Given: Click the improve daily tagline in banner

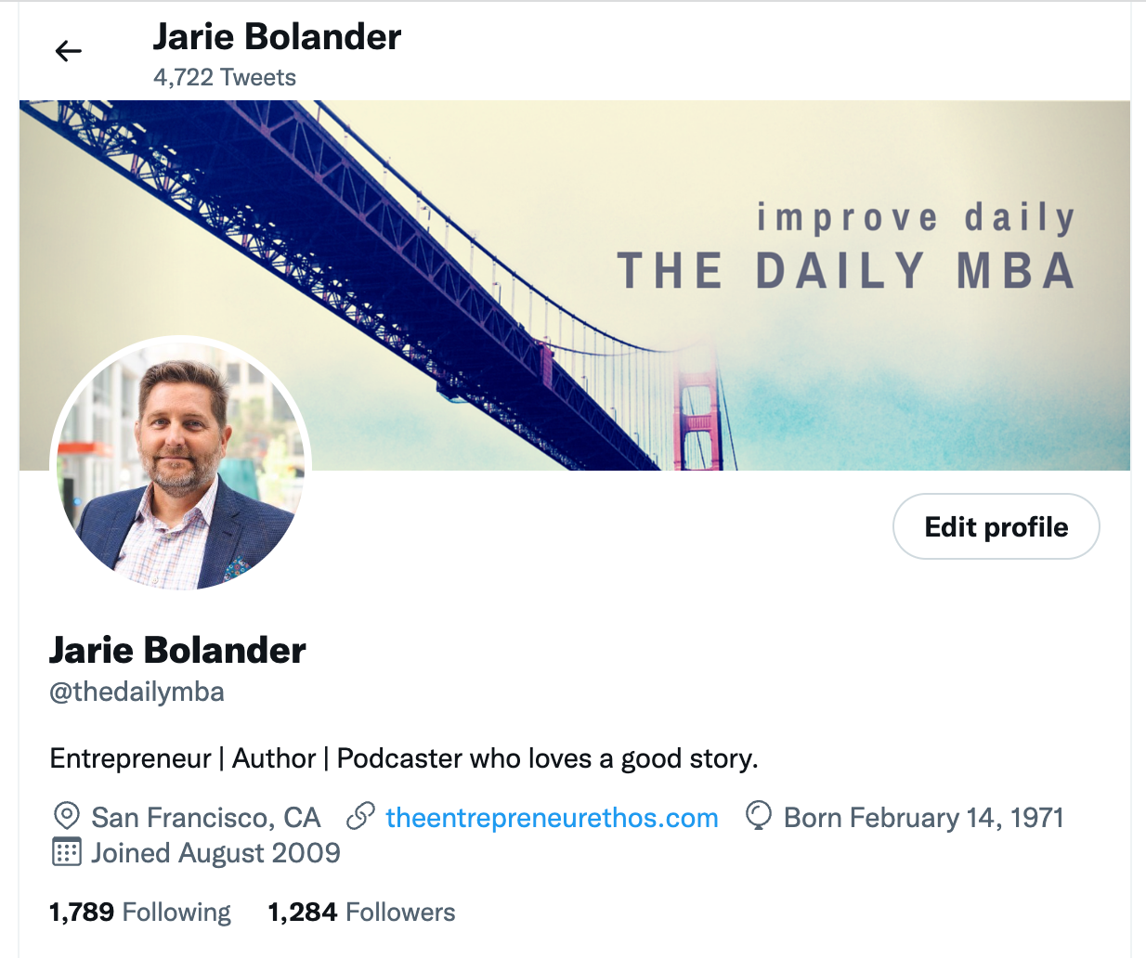Looking at the screenshot, I should coord(916,218).
